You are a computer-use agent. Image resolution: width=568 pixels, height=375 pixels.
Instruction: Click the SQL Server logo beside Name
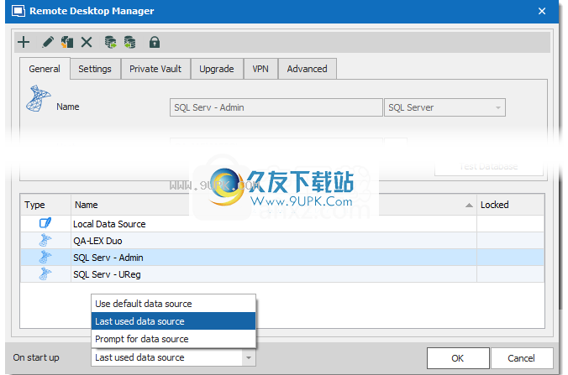point(38,98)
